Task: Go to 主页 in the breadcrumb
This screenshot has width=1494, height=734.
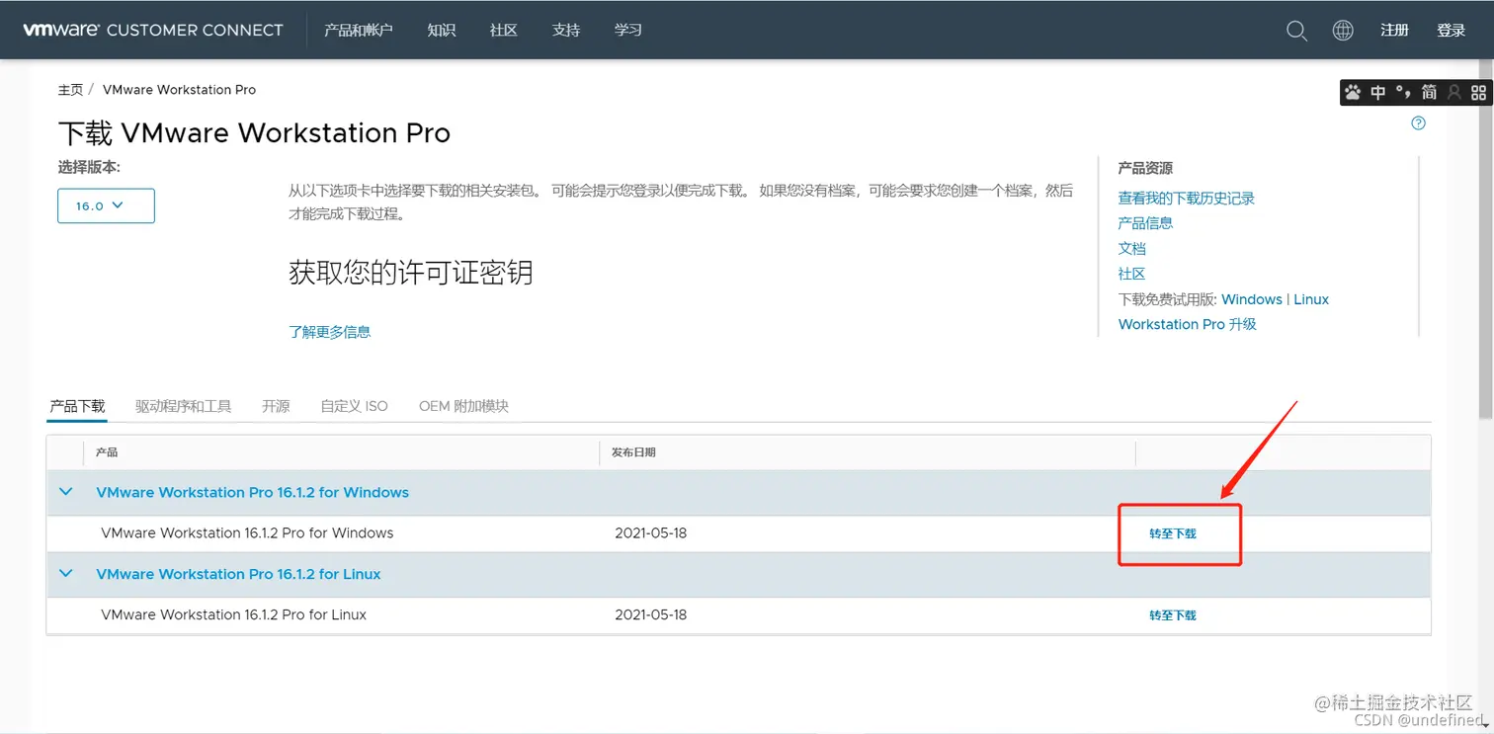Action: [x=71, y=90]
